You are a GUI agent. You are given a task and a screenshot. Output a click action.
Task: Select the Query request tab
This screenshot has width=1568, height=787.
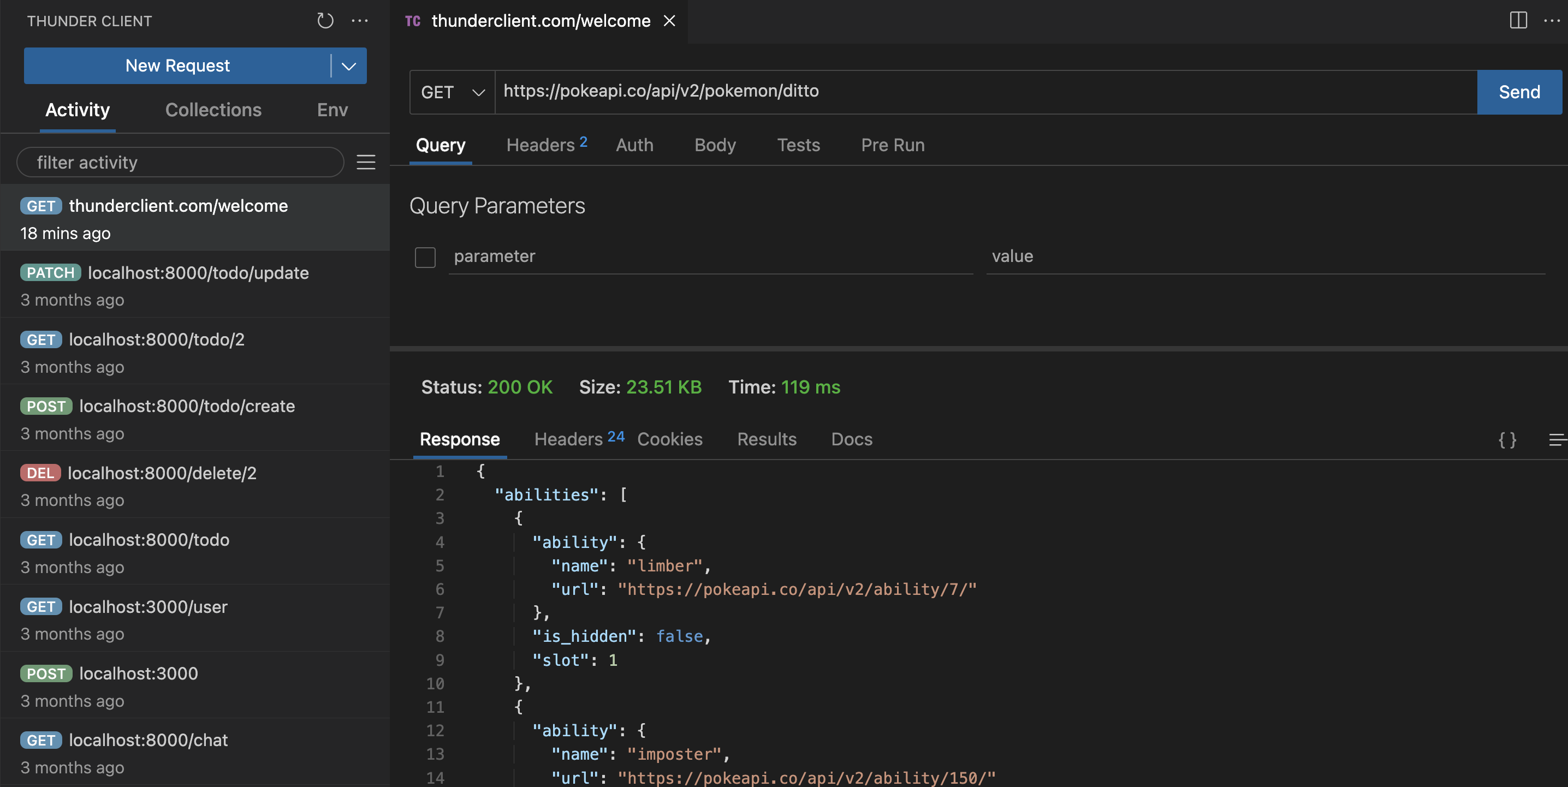point(441,146)
